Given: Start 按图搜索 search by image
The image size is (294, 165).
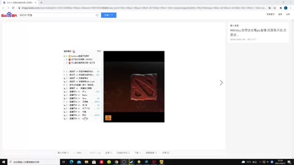Looking at the screenshot, I should click(151, 153).
